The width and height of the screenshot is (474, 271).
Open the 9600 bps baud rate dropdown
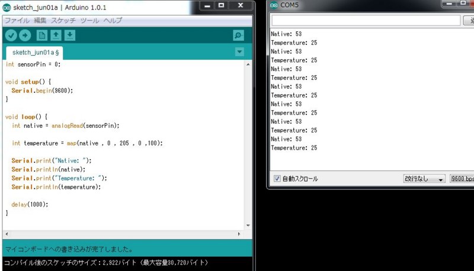click(462, 179)
